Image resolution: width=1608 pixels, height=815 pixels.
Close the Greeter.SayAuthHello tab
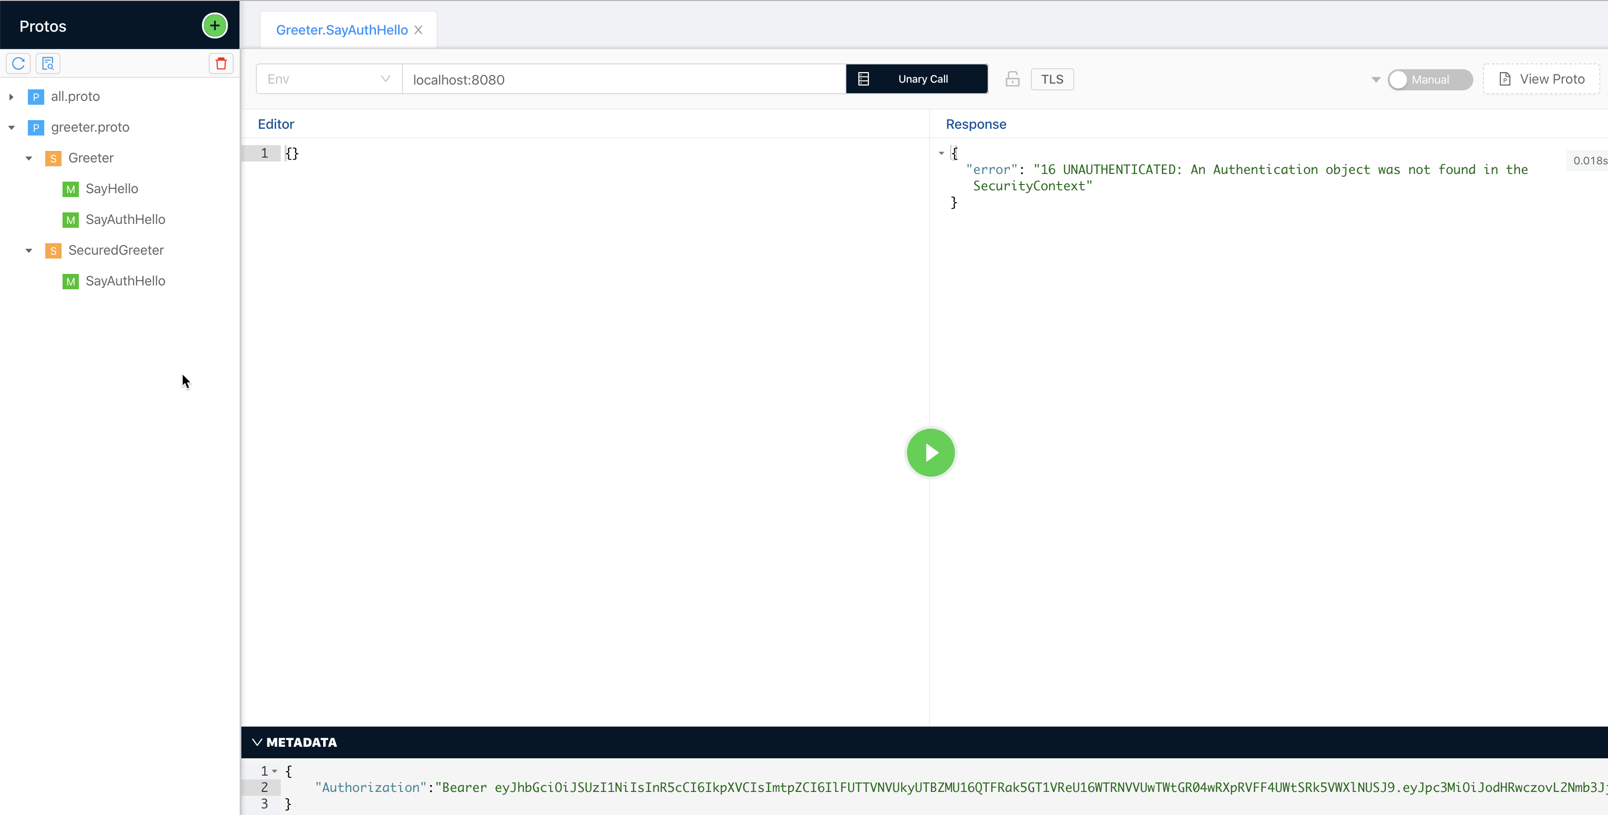[x=418, y=29]
